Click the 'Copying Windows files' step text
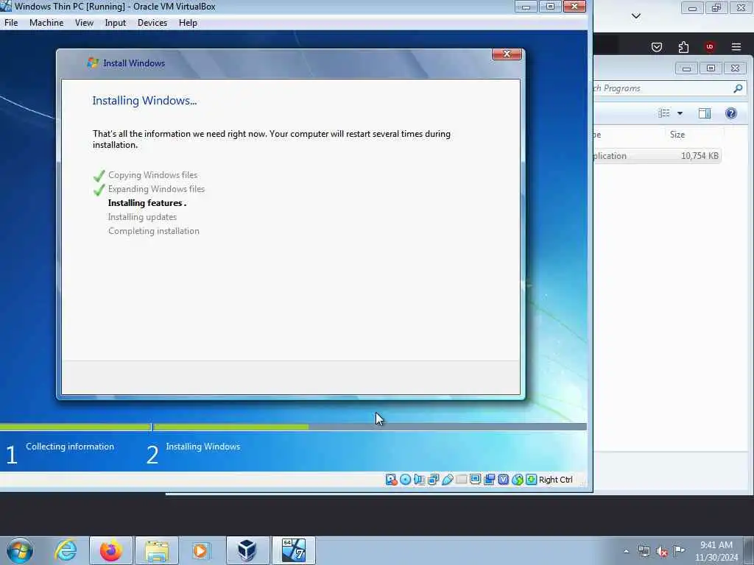 point(152,175)
